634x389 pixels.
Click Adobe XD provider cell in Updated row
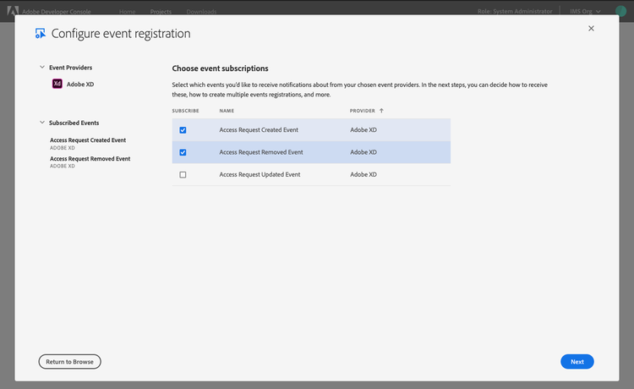363,175
